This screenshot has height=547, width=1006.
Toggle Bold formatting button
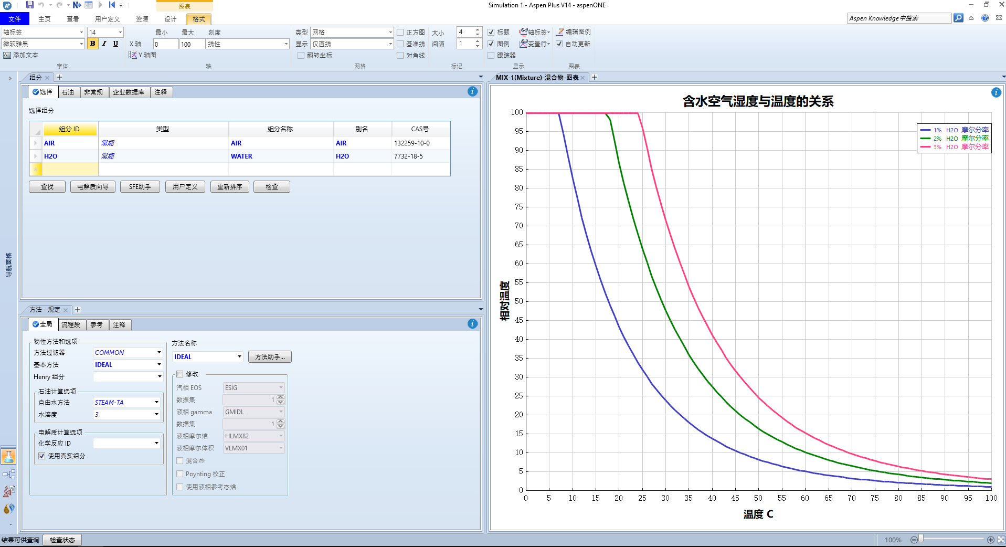coord(93,44)
